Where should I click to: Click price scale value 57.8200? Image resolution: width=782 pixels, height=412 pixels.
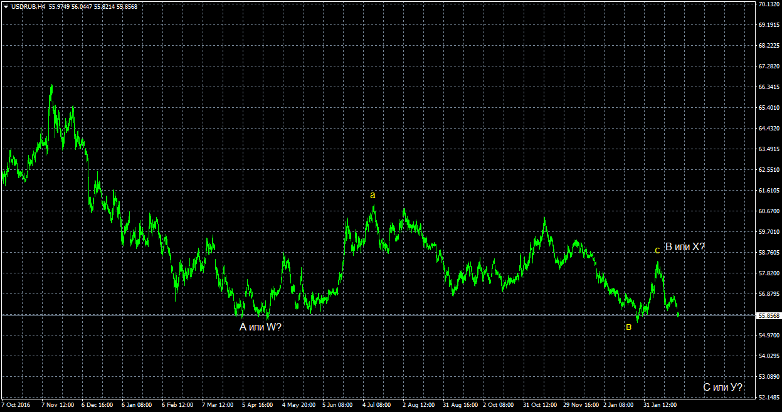pyautogui.click(x=768, y=273)
